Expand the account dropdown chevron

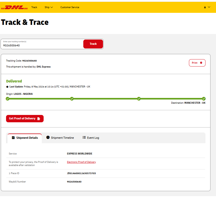209,7
